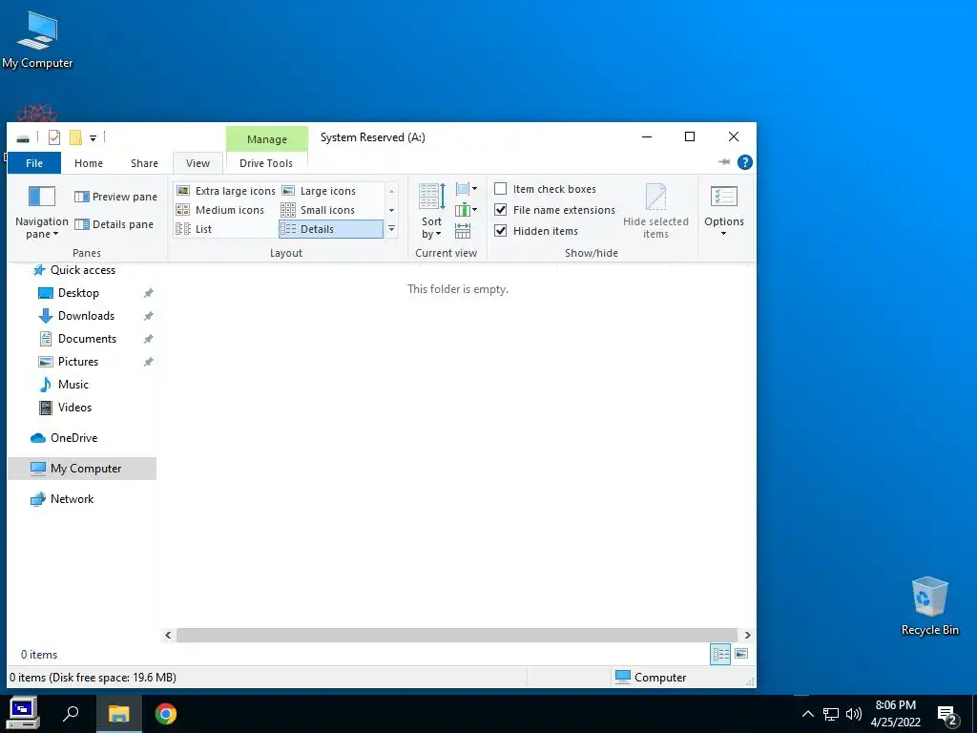Launch Google Chrome from taskbar
This screenshot has width=977, height=733.
[x=166, y=714]
